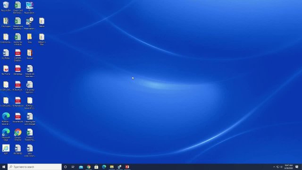The width and height of the screenshot is (302, 170).
Task: Select the PDFfiller Edge file icon
Action: pyautogui.click(x=6, y=119)
